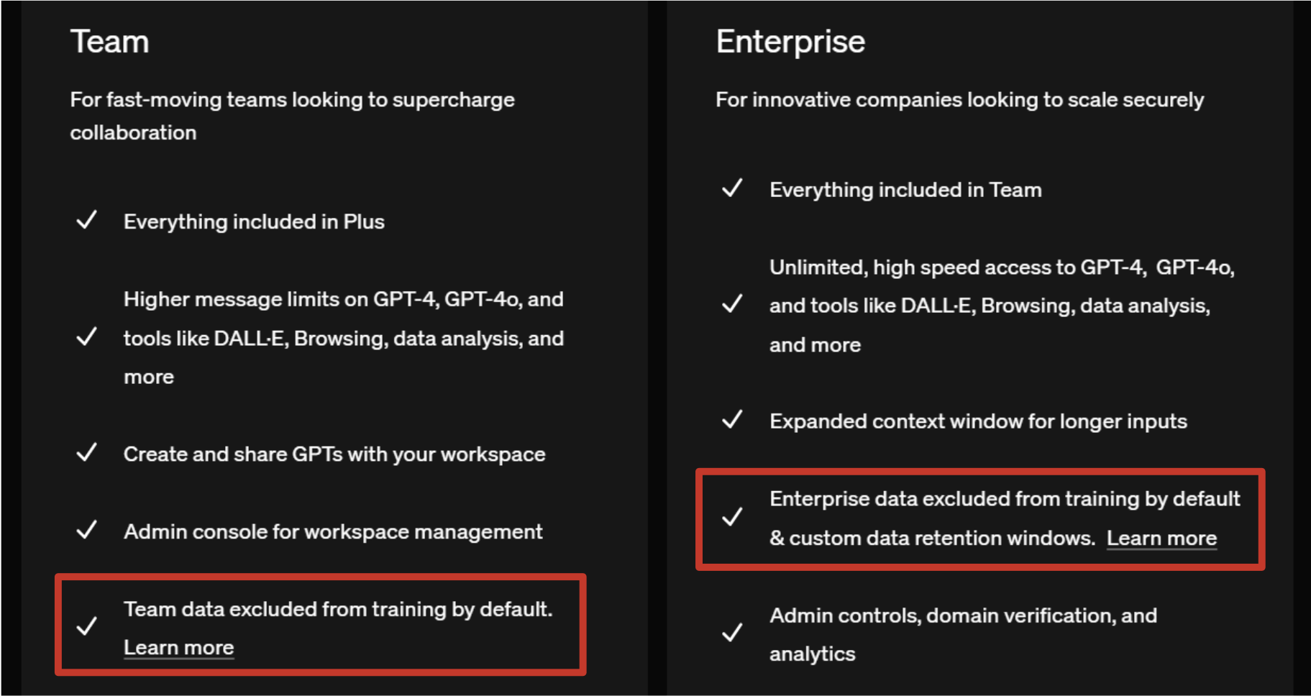Click the "Create and share GPTs with your workspace" text
Image resolution: width=1311 pixels, height=696 pixels.
click(334, 454)
